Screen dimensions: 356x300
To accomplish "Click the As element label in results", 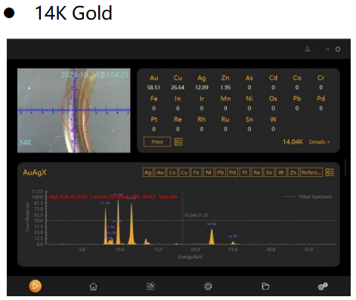I will pyautogui.click(x=249, y=78).
